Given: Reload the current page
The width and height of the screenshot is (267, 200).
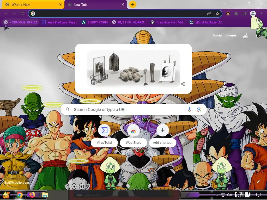Looking at the screenshot, I should pos(22,14).
